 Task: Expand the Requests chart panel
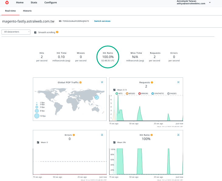(x=178, y=82)
